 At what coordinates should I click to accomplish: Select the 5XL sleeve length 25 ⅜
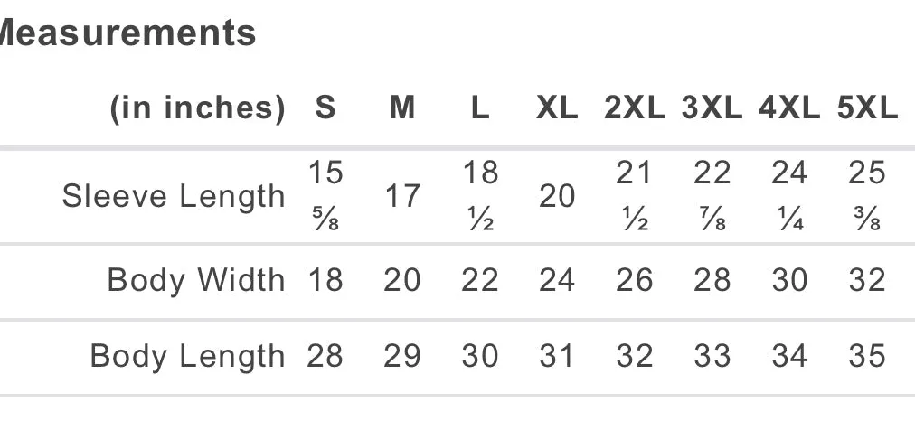867,196
